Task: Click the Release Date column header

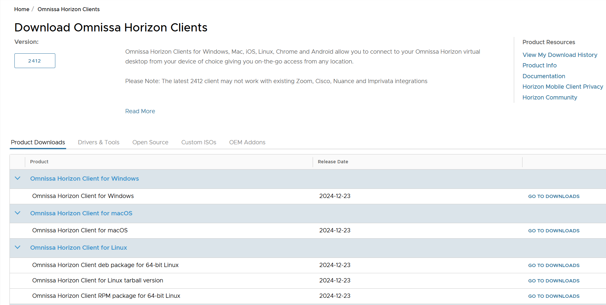Action: pos(333,162)
